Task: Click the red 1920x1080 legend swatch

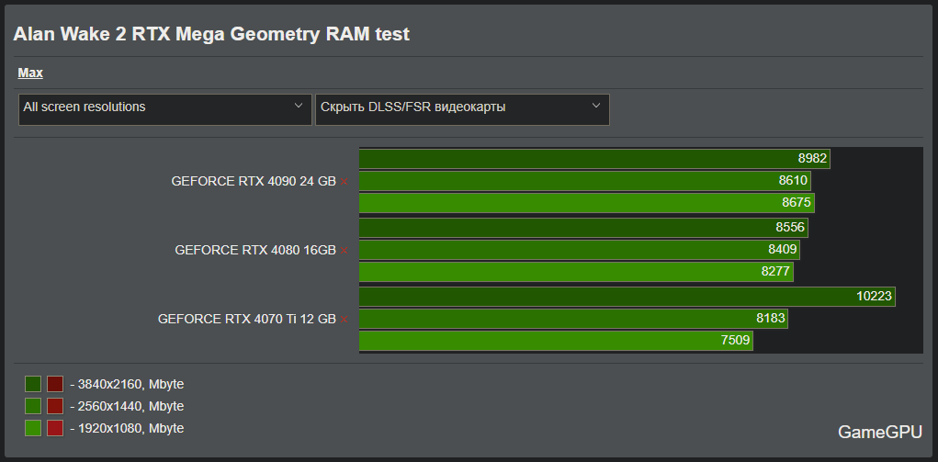Action: pos(55,428)
